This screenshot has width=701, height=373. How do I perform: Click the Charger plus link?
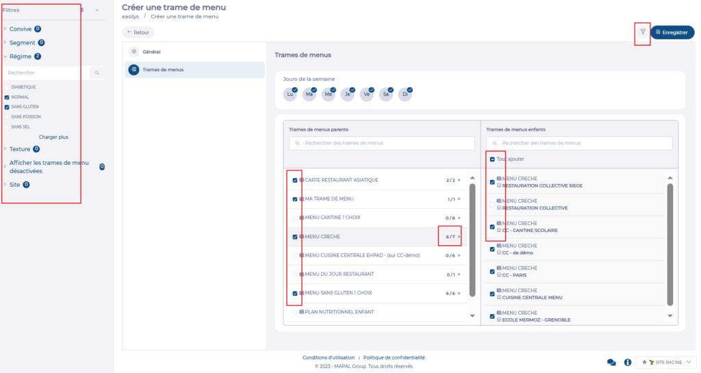[53, 137]
